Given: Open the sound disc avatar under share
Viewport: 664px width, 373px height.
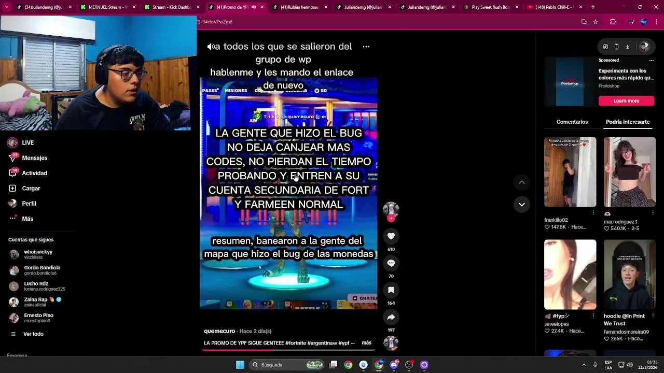Looking at the screenshot, I should (391, 343).
